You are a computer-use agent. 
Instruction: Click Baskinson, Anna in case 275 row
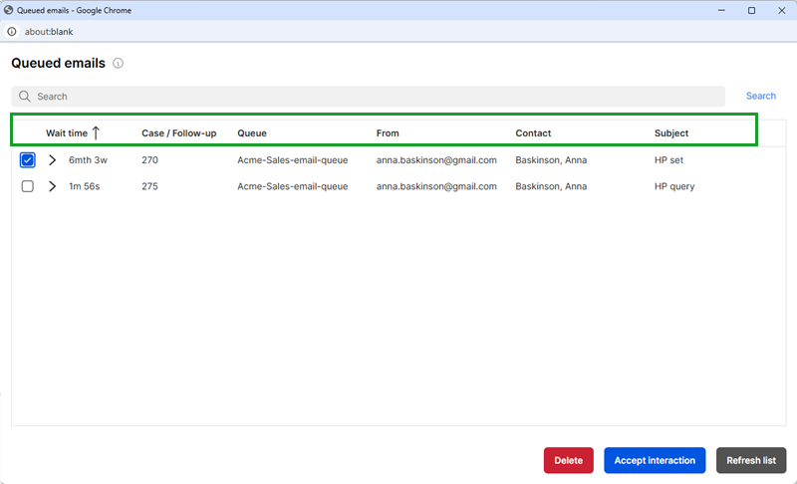551,186
